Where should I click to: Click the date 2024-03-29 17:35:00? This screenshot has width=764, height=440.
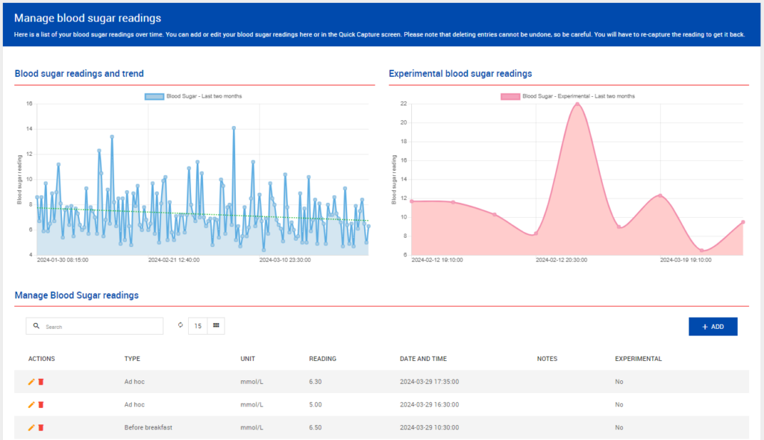pos(429,382)
